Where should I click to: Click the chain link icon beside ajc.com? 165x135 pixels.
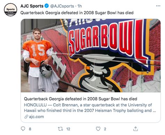(26, 117)
